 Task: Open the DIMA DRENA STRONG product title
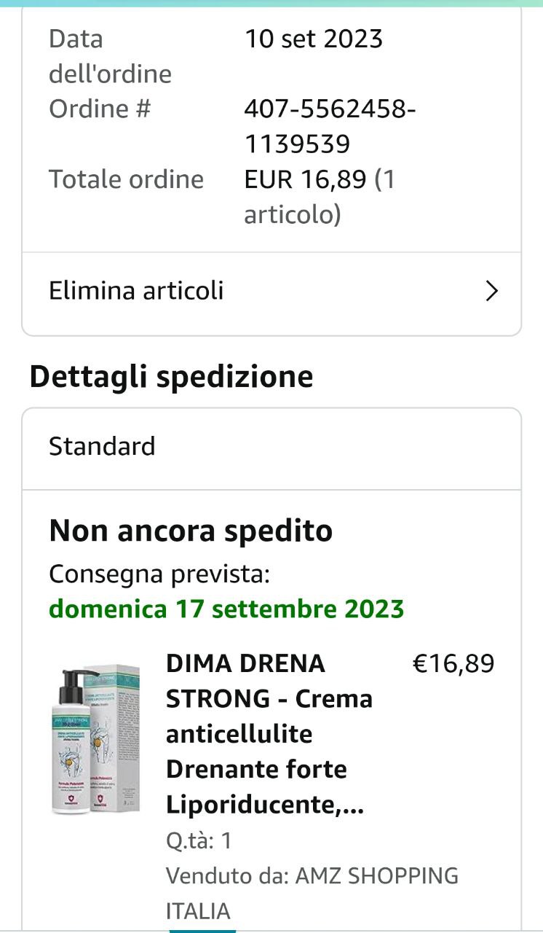270,735
